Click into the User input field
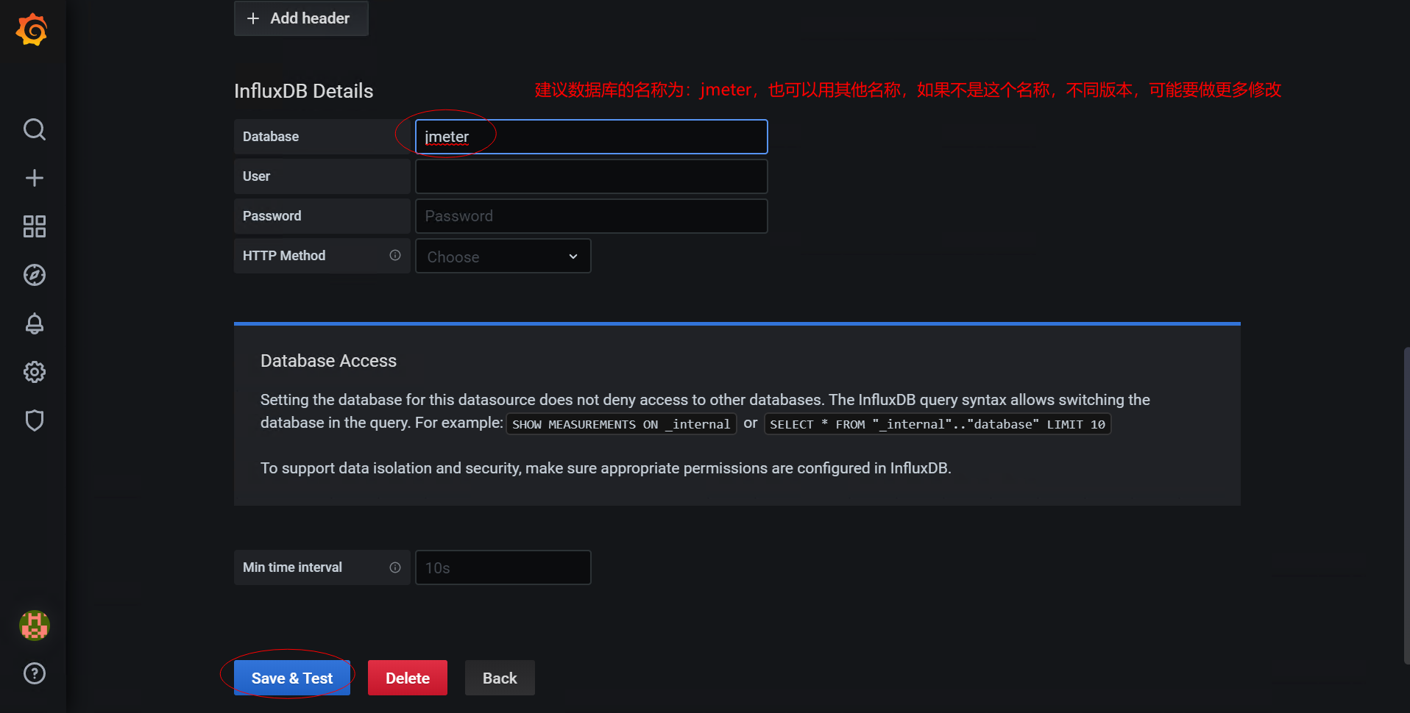The height and width of the screenshot is (713, 1410). tap(591, 176)
